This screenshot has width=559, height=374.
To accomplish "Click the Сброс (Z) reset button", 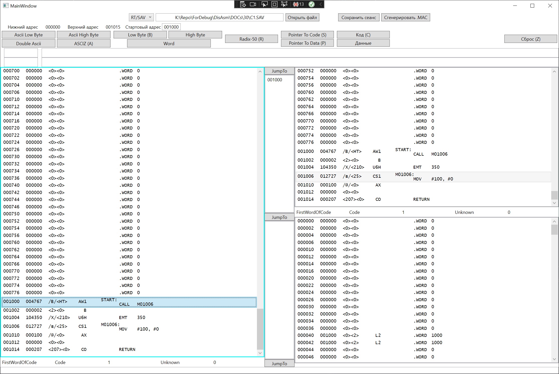I will (530, 39).
